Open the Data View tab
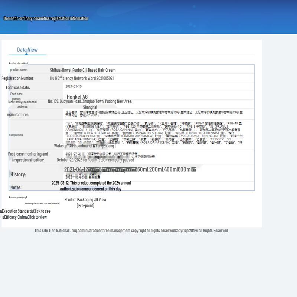This screenshot has width=297, height=297. pos(27,50)
